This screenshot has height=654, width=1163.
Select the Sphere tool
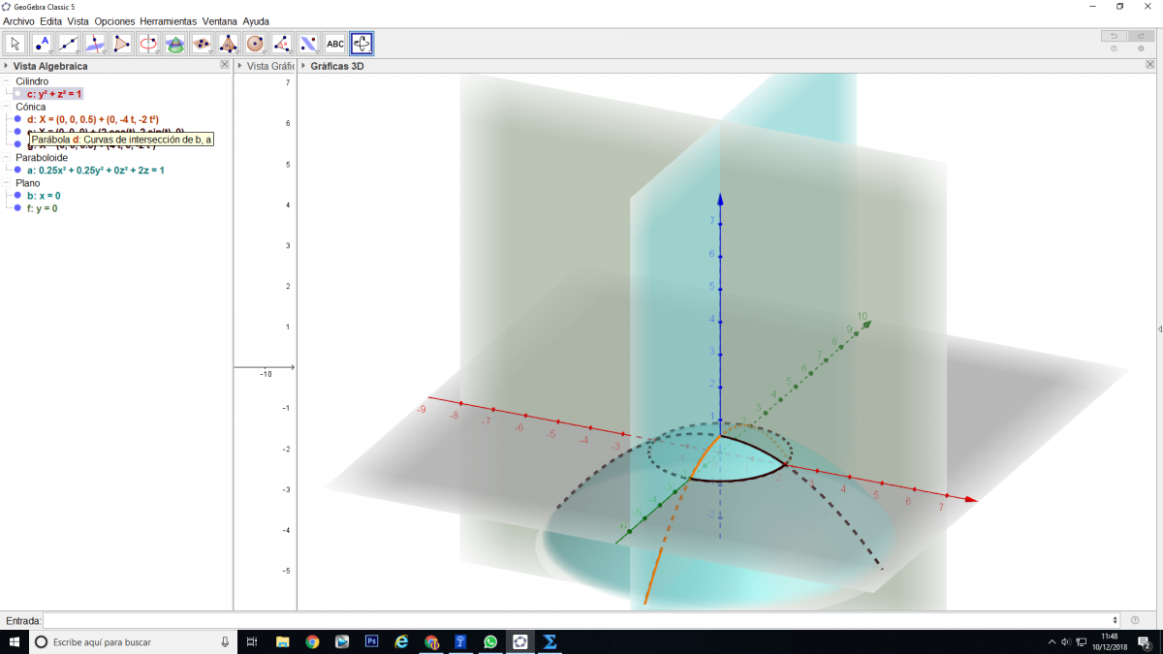pos(255,44)
